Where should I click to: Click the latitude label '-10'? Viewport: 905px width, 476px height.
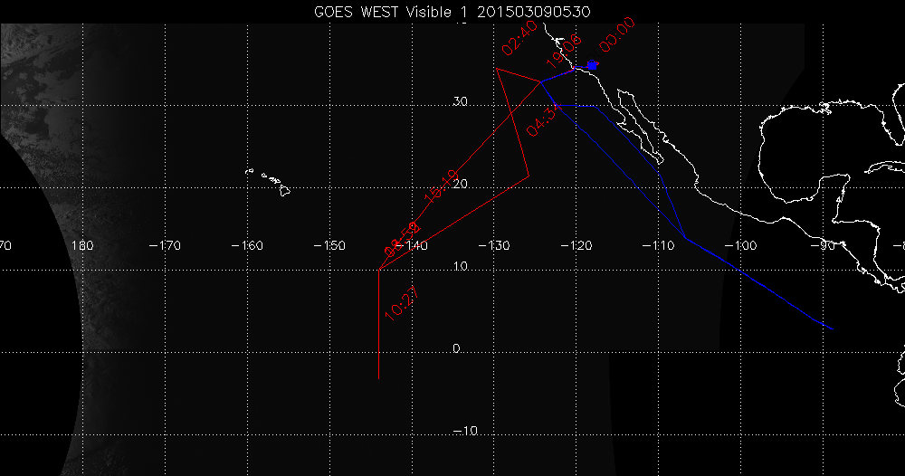click(465, 431)
